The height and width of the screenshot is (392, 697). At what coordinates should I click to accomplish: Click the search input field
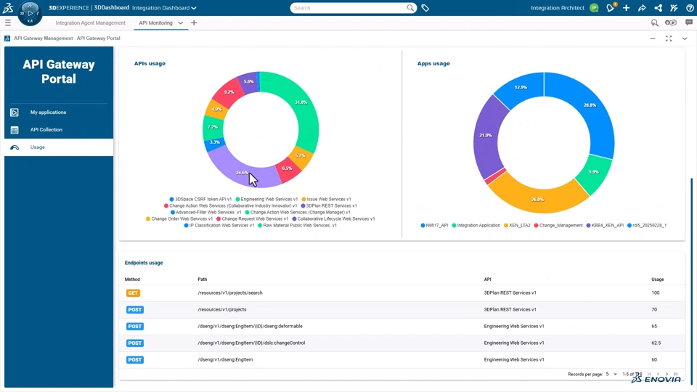tap(349, 7)
